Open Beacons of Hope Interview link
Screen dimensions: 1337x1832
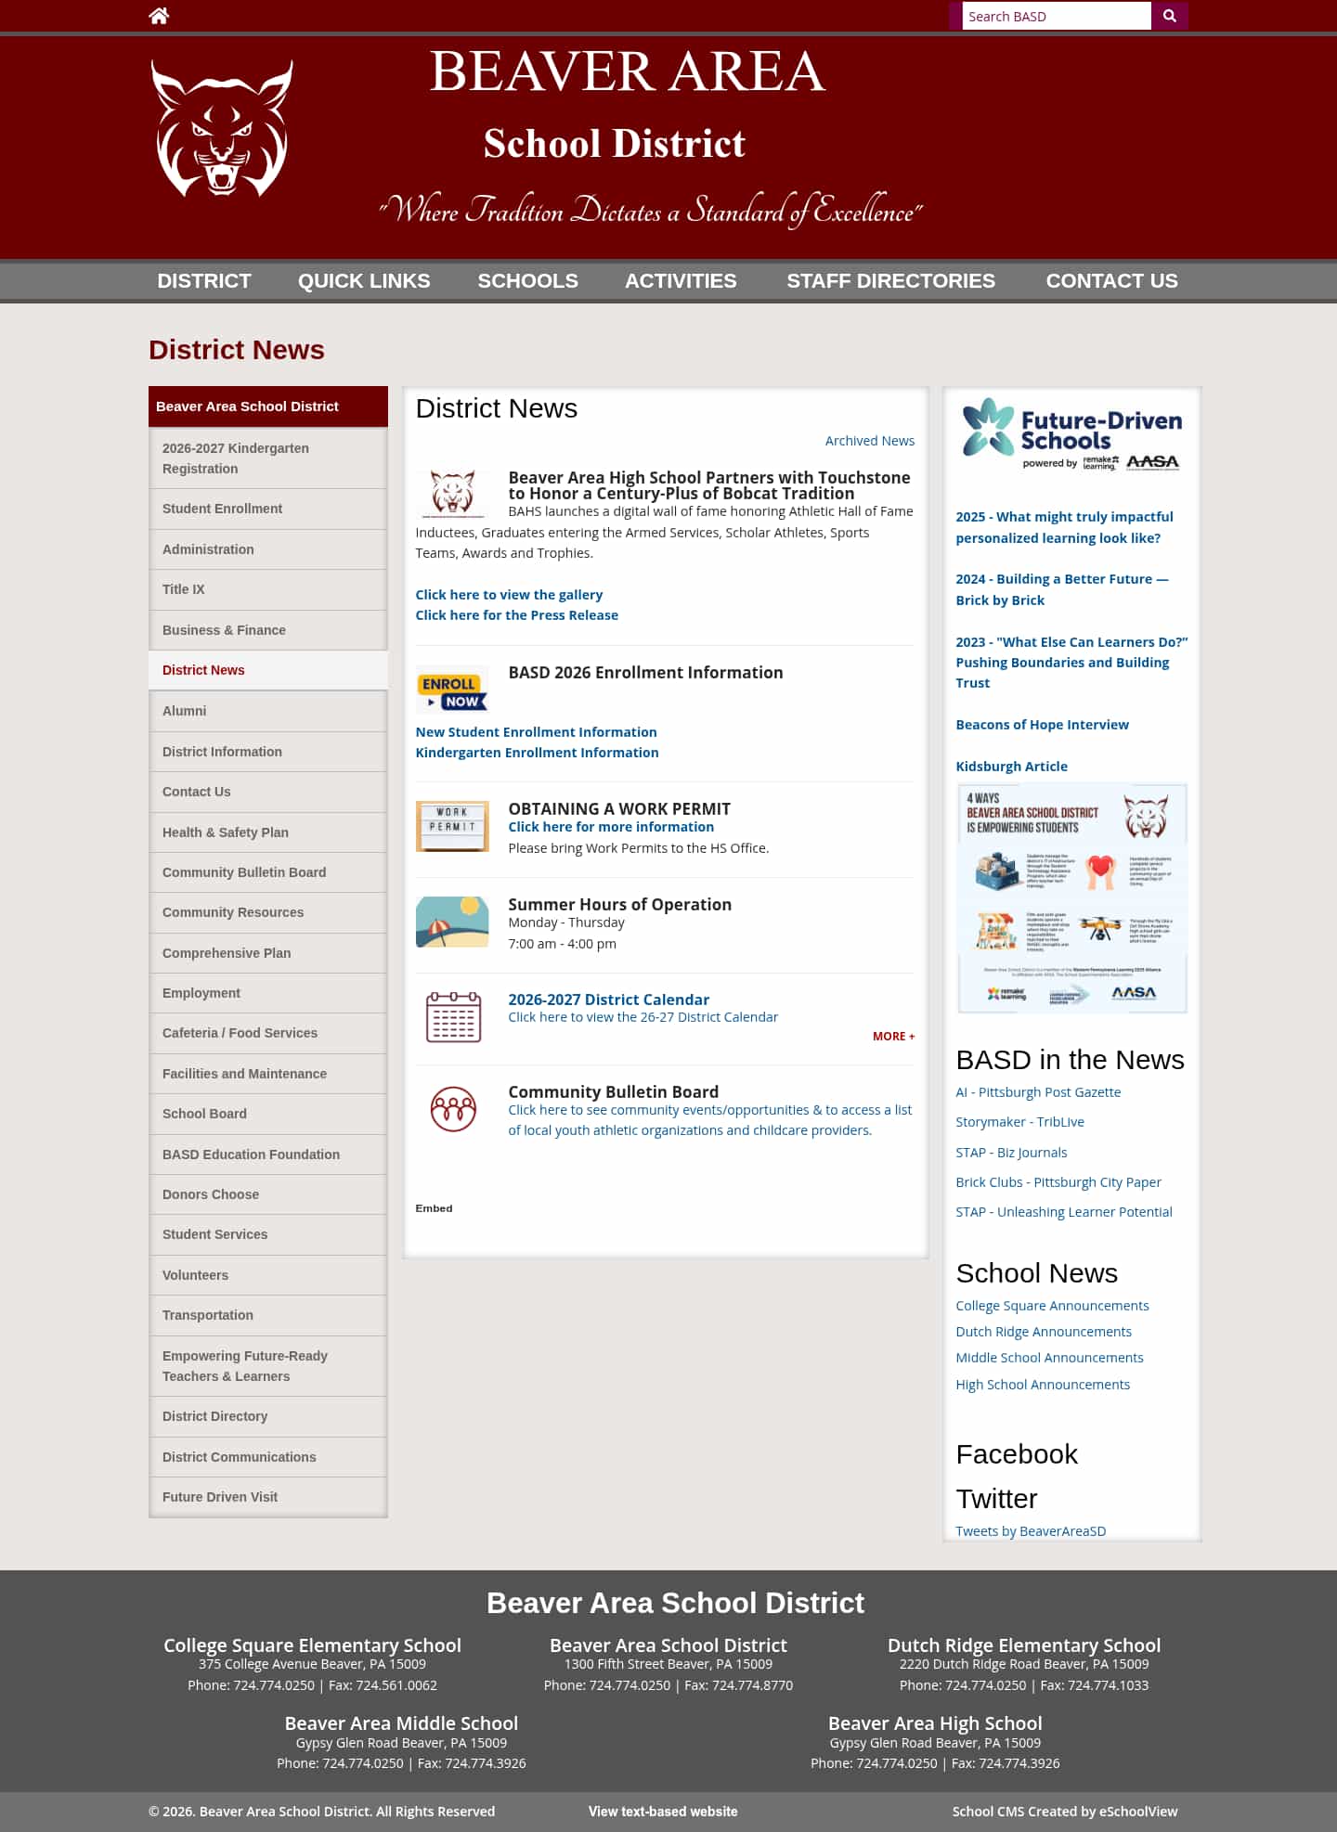(x=1042, y=725)
